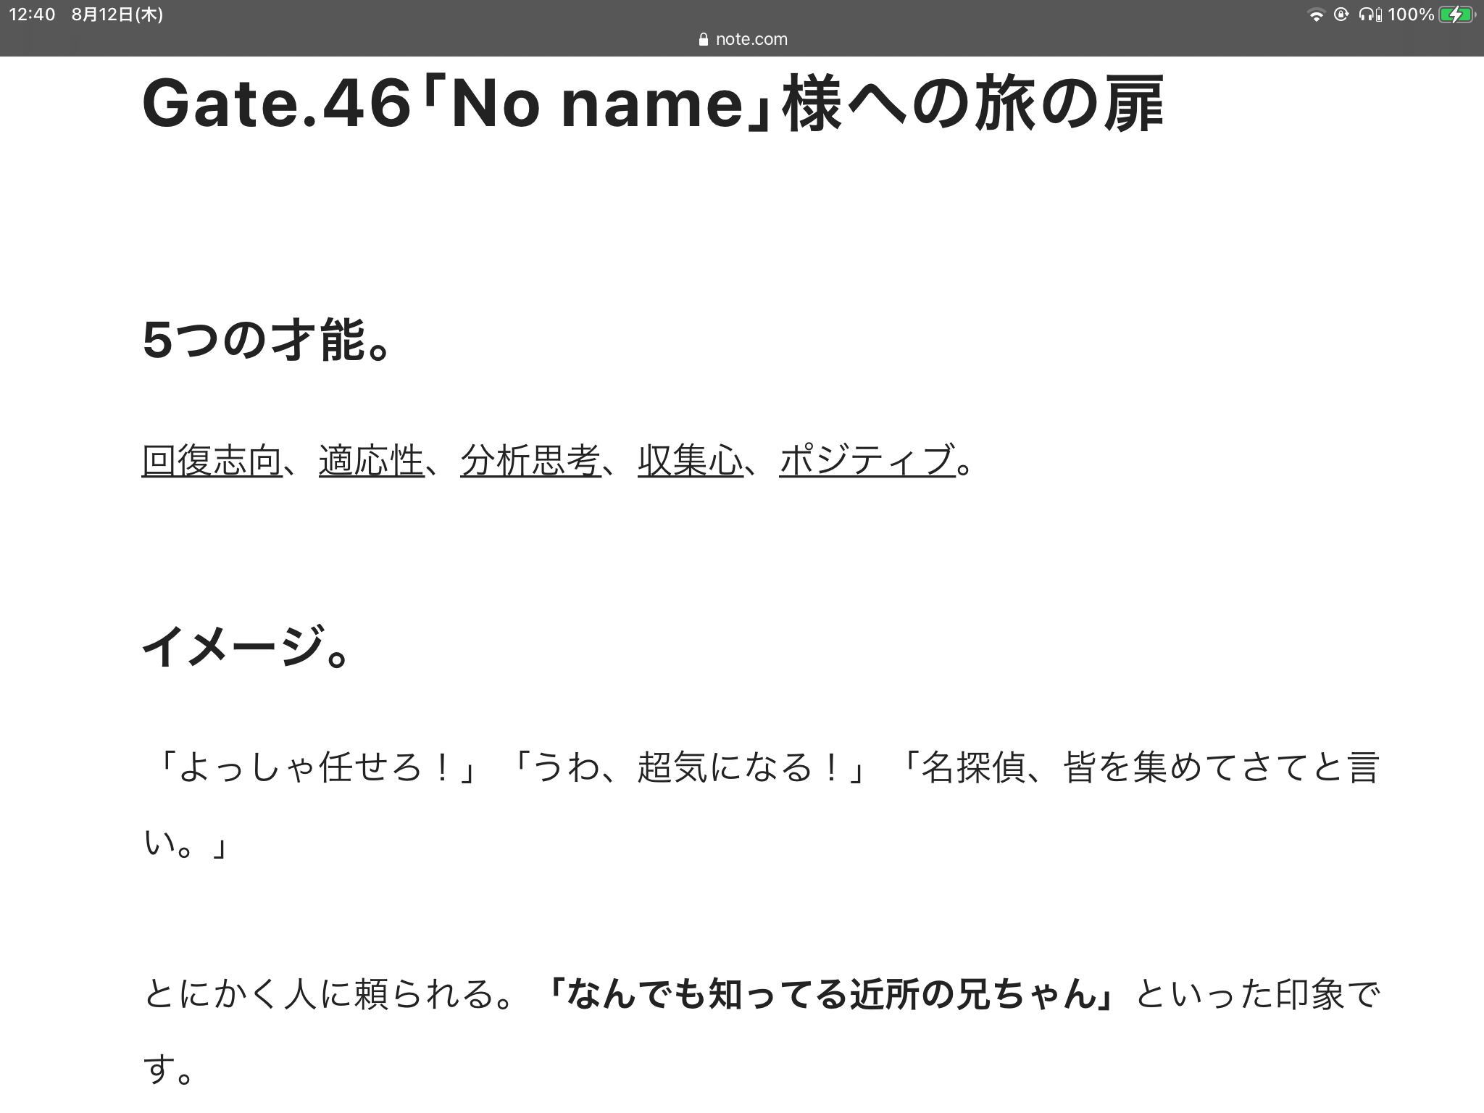The height and width of the screenshot is (1113, 1484).
Task: Tap the Wi-Fi signal icon
Action: pyautogui.click(x=1317, y=15)
